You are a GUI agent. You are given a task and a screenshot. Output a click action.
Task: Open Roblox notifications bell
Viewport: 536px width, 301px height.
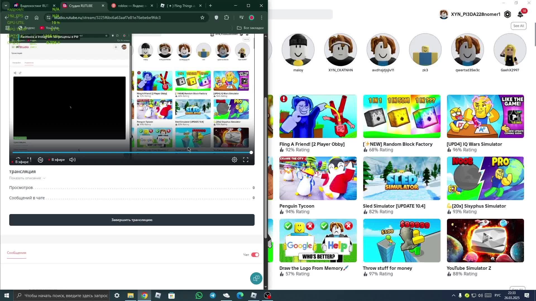click(x=520, y=14)
